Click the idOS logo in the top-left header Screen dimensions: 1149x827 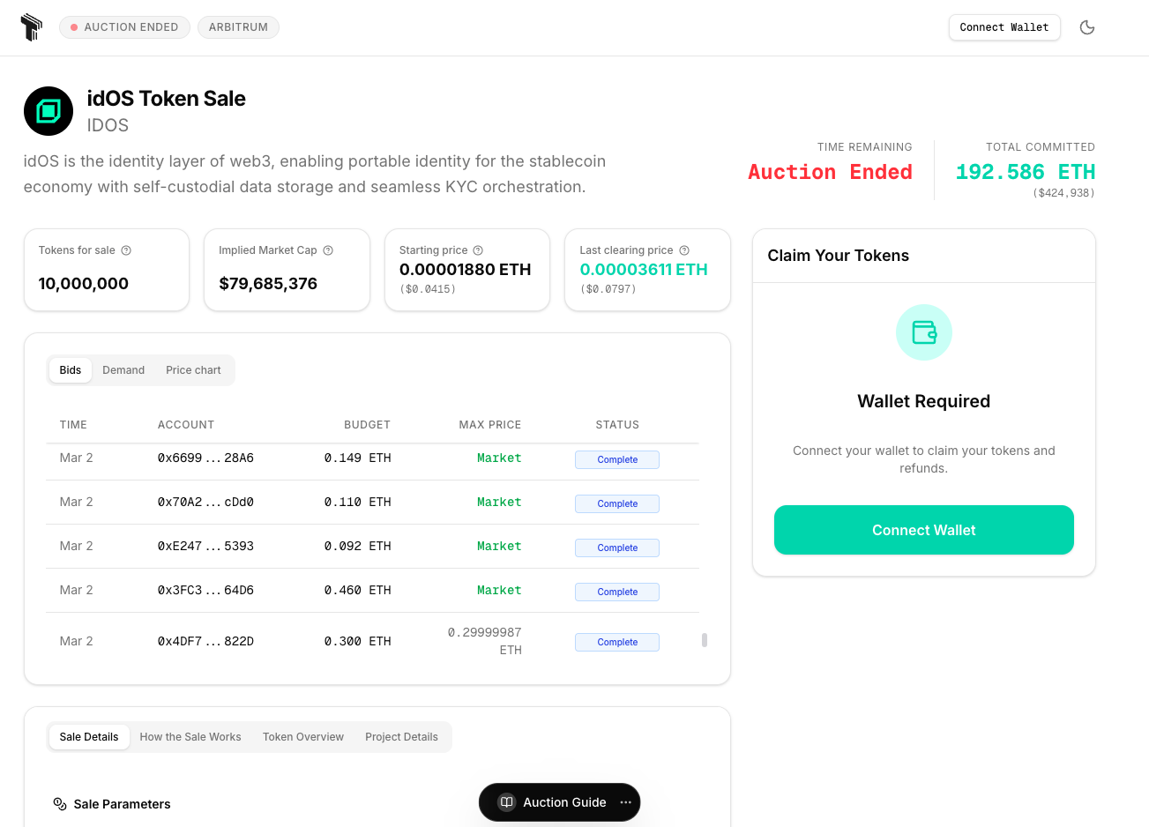31,27
